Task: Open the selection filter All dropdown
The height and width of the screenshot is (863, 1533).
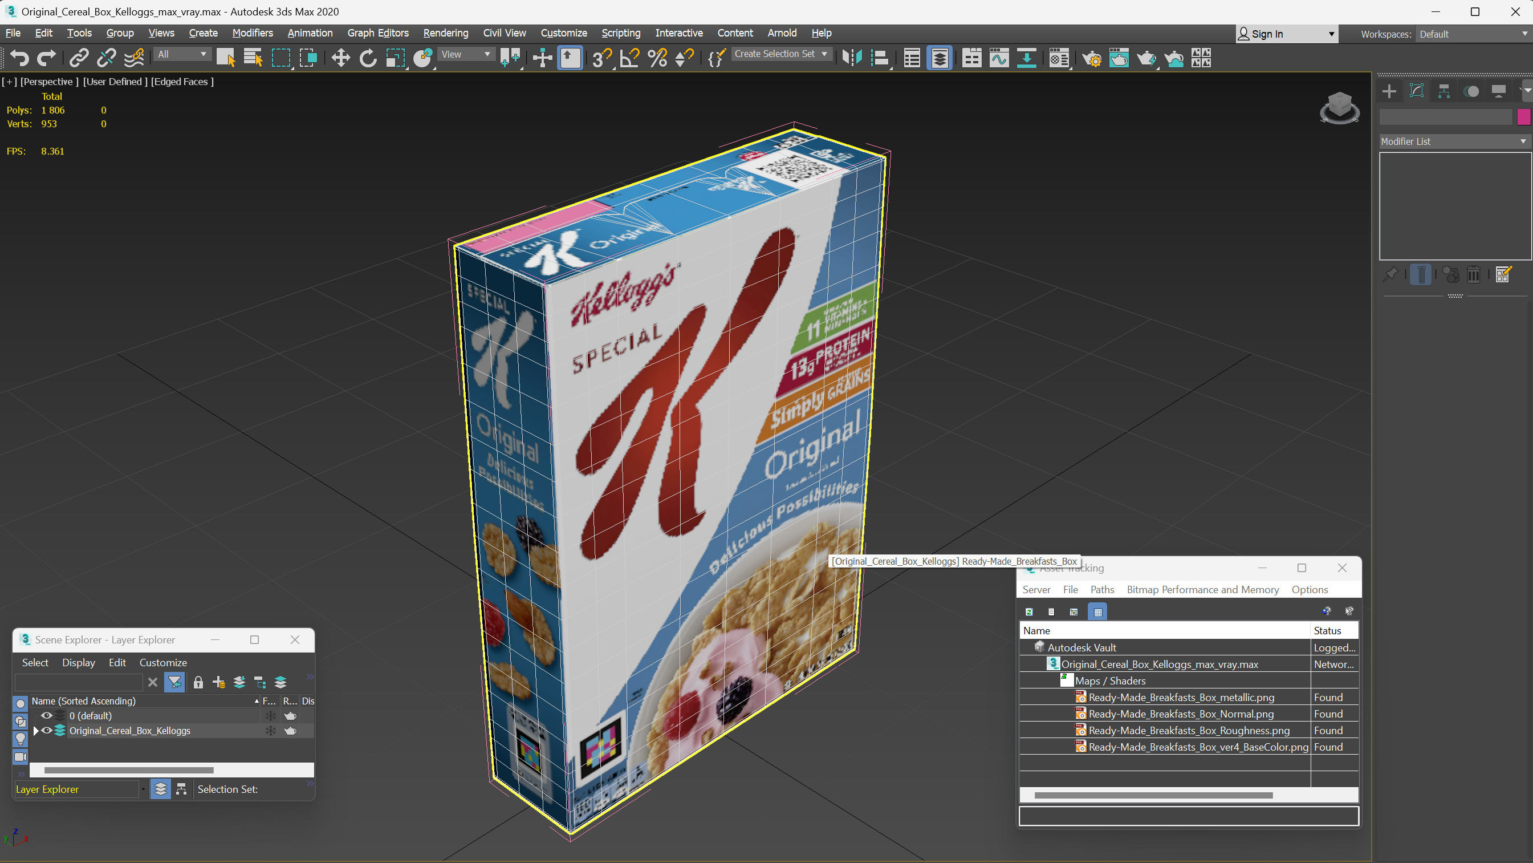Action: click(x=182, y=54)
